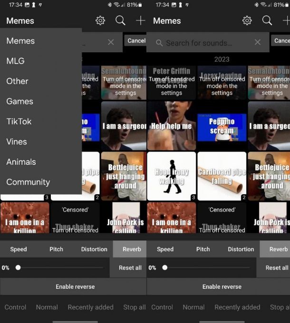Tap Normal mode in right bottom bar
Screen dimensions: 290x323
coord(194,307)
